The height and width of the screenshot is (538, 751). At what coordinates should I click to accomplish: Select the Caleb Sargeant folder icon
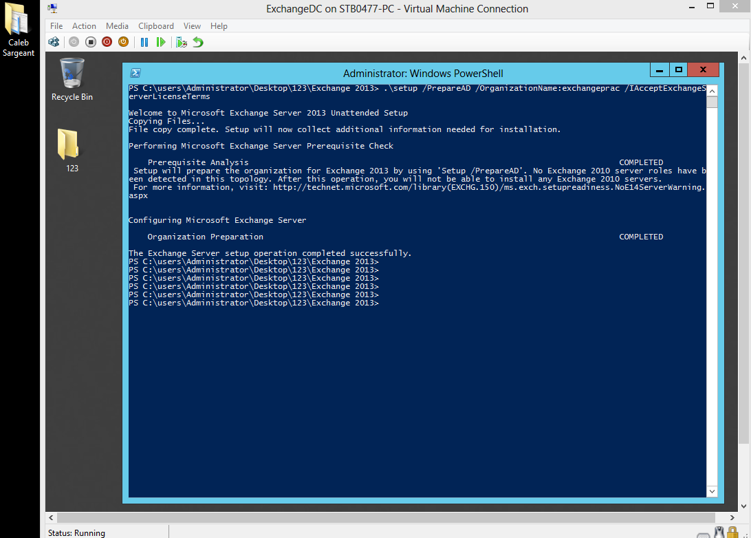click(x=18, y=30)
